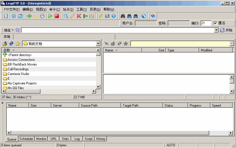The height and width of the screenshot is (148, 236).
Task: Switch to the Stats tab
Action: tap(65, 139)
